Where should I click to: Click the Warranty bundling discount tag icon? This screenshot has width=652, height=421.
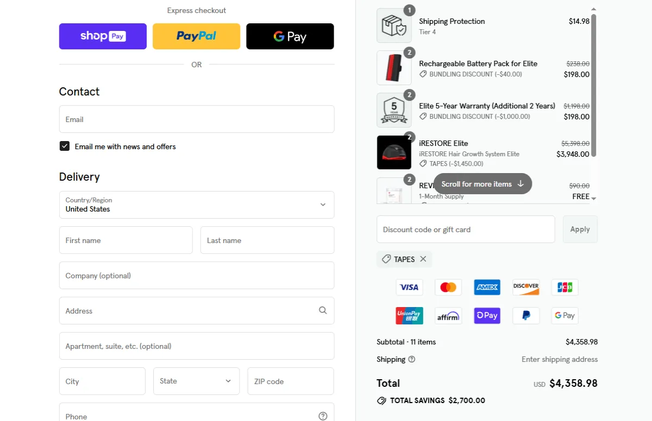pos(423,117)
